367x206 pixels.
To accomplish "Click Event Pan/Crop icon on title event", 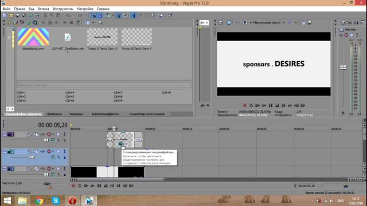I will (126, 144).
